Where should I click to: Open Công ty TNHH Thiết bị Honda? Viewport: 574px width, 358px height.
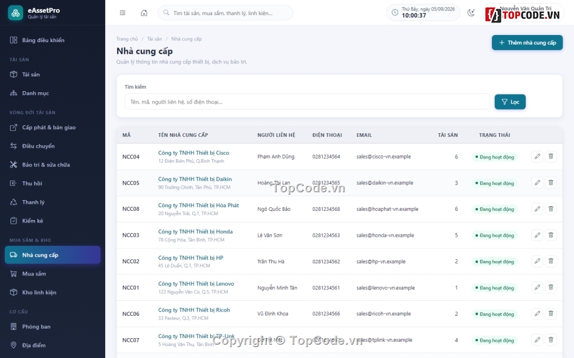click(196, 231)
